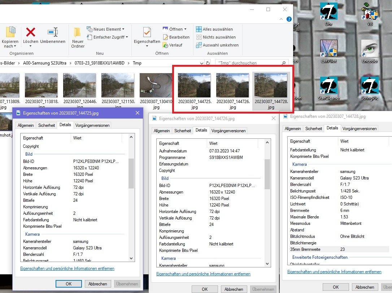Click Abbrechen in the 144726 properties dialog
The image size is (392, 293).
[x=234, y=289]
